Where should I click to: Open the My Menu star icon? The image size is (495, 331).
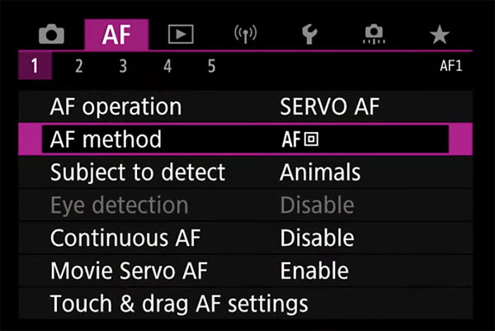440,35
